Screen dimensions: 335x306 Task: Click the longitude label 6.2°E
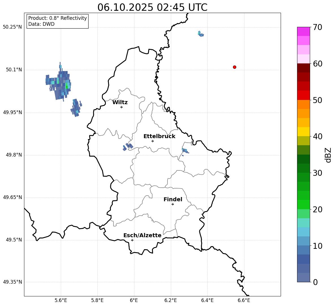(x=171, y=300)
